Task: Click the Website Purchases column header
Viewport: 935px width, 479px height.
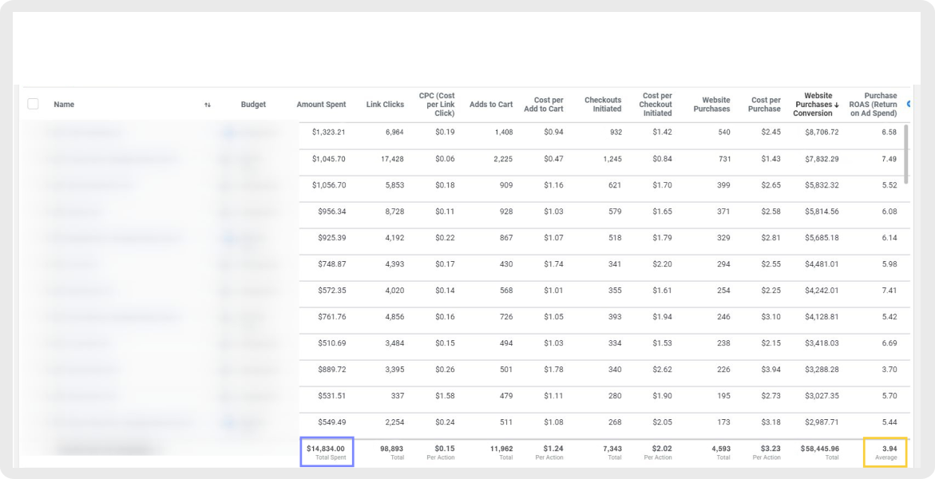Action: (711, 105)
